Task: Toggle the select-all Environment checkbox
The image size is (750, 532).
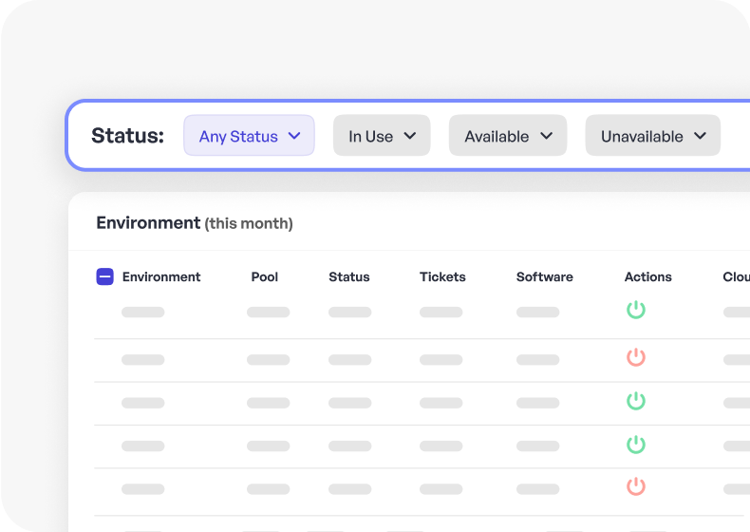Action: (x=105, y=276)
